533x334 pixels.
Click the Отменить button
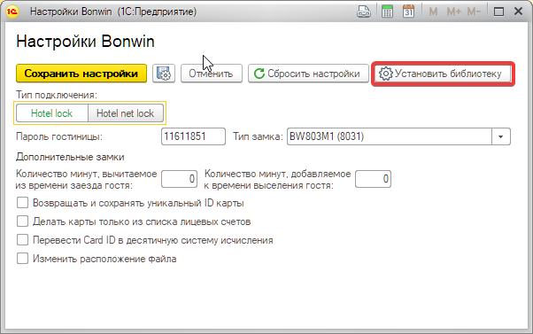click(x=211, y=74)
